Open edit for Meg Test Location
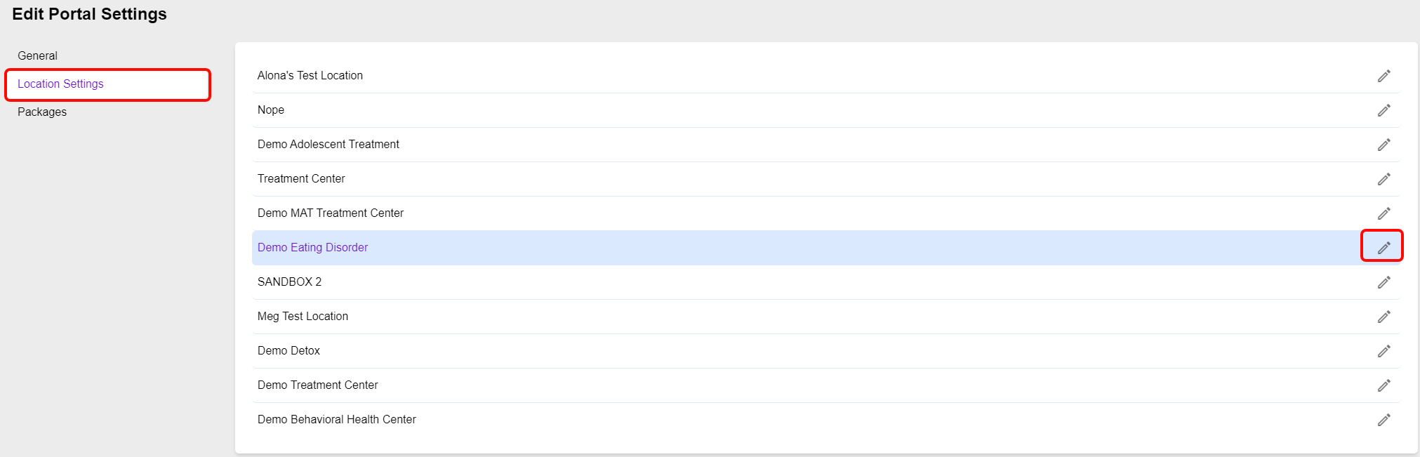The image size is (1420, 457). tap(1383, 317)
